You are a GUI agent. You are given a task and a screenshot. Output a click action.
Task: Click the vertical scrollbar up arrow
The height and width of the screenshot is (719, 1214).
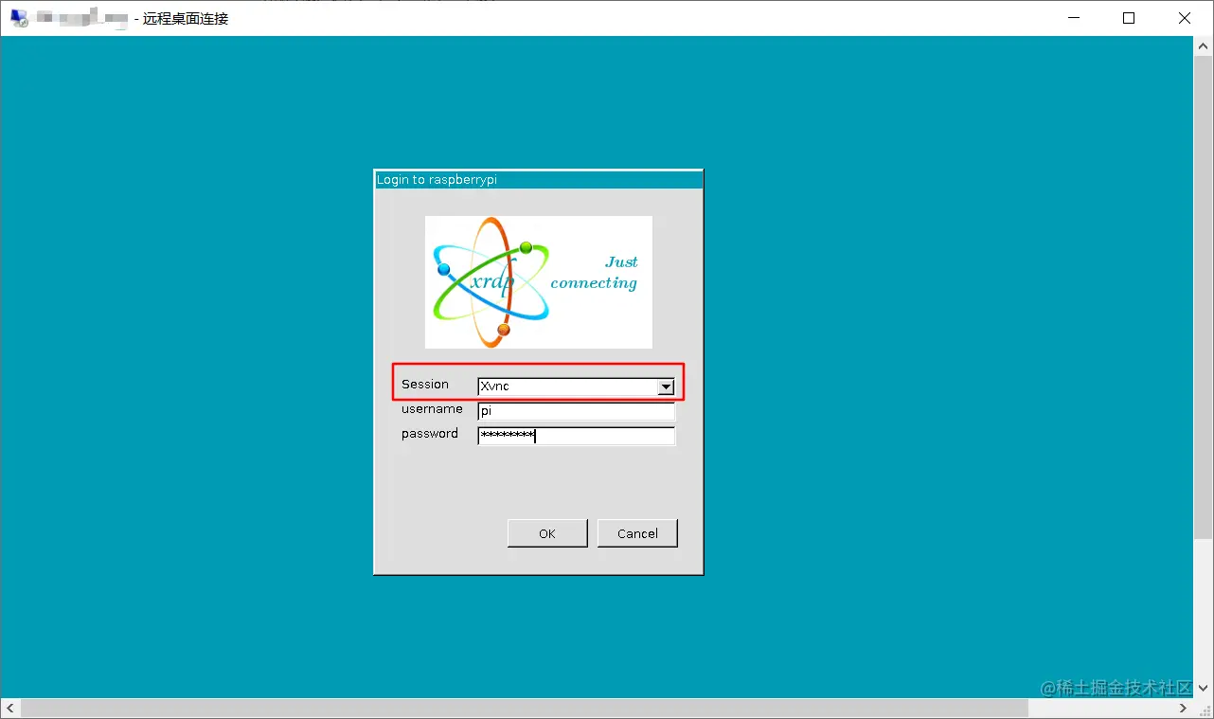[1204, 45]
